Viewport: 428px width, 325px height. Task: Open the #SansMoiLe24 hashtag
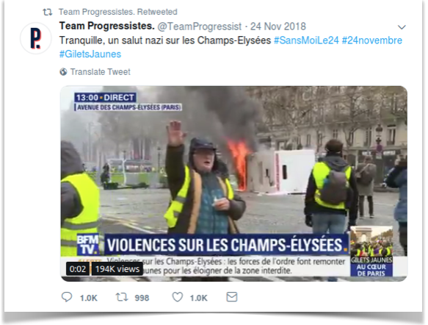[306, 40]
